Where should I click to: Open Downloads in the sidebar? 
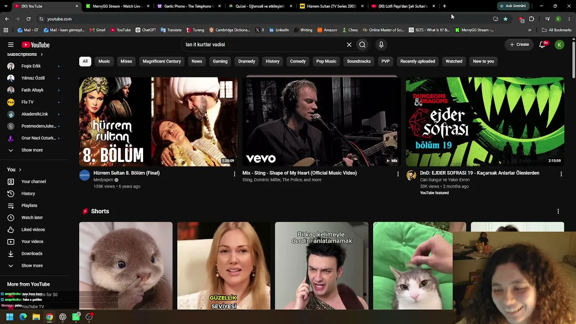[35, 253]
